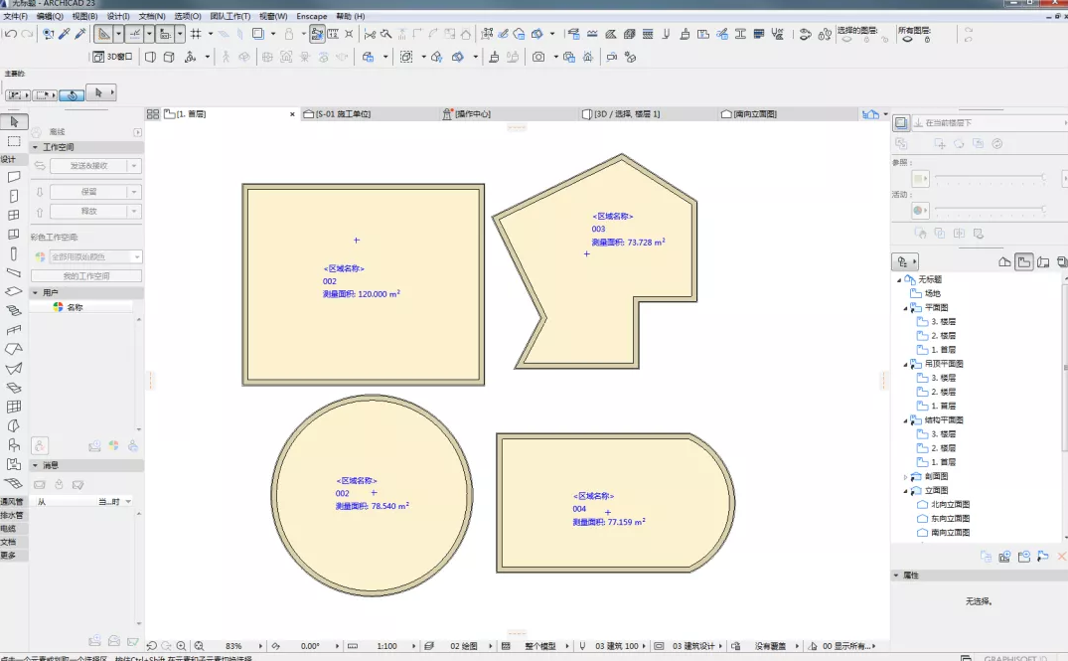Select the eyedropper pick-up parameters tool
1068x661 pixels.
65,34
